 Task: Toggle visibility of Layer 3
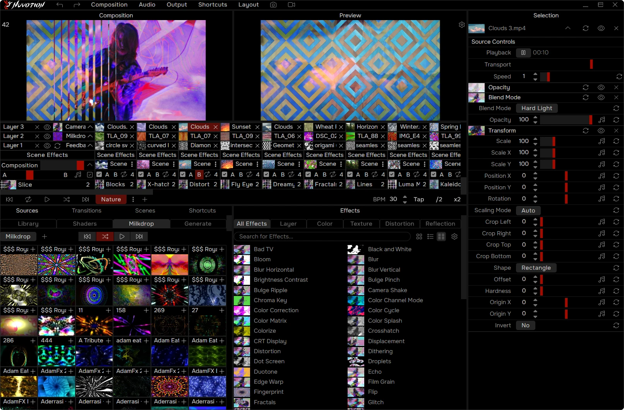47,127
